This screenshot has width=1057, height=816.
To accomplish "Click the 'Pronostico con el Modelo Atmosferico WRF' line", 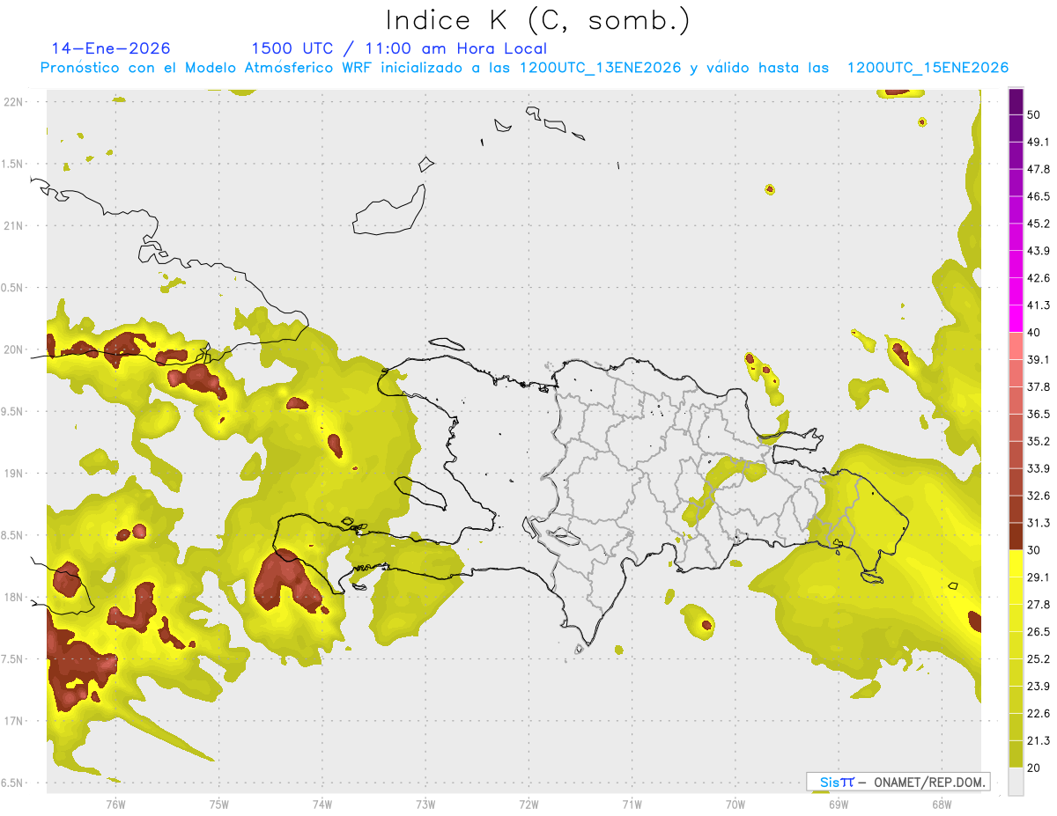I will 524,68.
